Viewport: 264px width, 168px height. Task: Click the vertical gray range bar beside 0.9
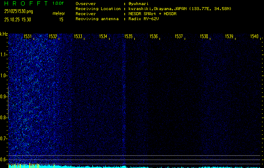click(8, 102)
